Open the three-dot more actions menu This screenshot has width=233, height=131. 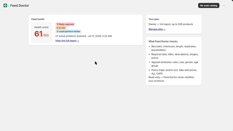[x=224, y=6]
